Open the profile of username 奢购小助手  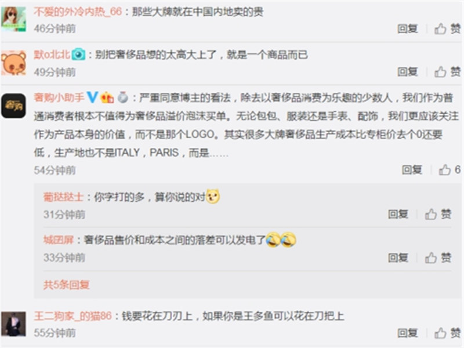[59, 97]
